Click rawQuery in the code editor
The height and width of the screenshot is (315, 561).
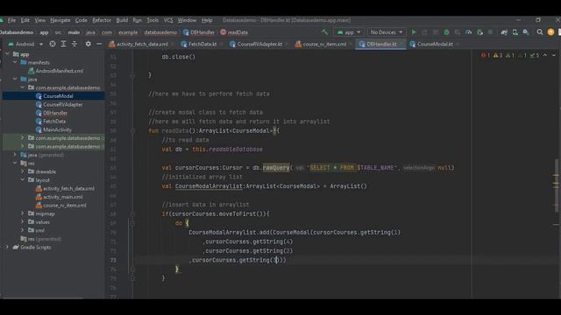point(276,167)
